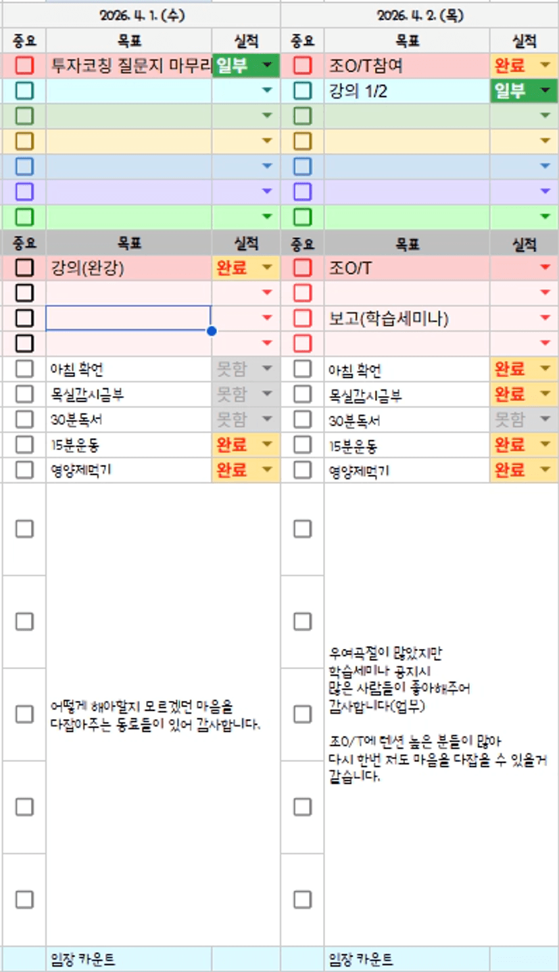The width and height of the screenshot is (559, 972).
Task: Check the box beside 보고(학습세미나)
Action: 302,318
